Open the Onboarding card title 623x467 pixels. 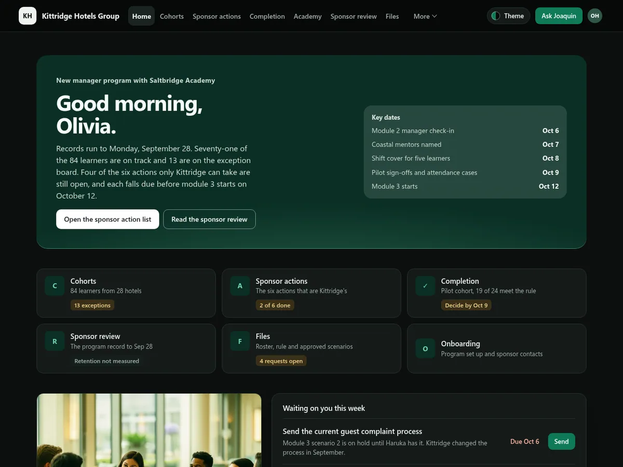[x=461, y=344]
